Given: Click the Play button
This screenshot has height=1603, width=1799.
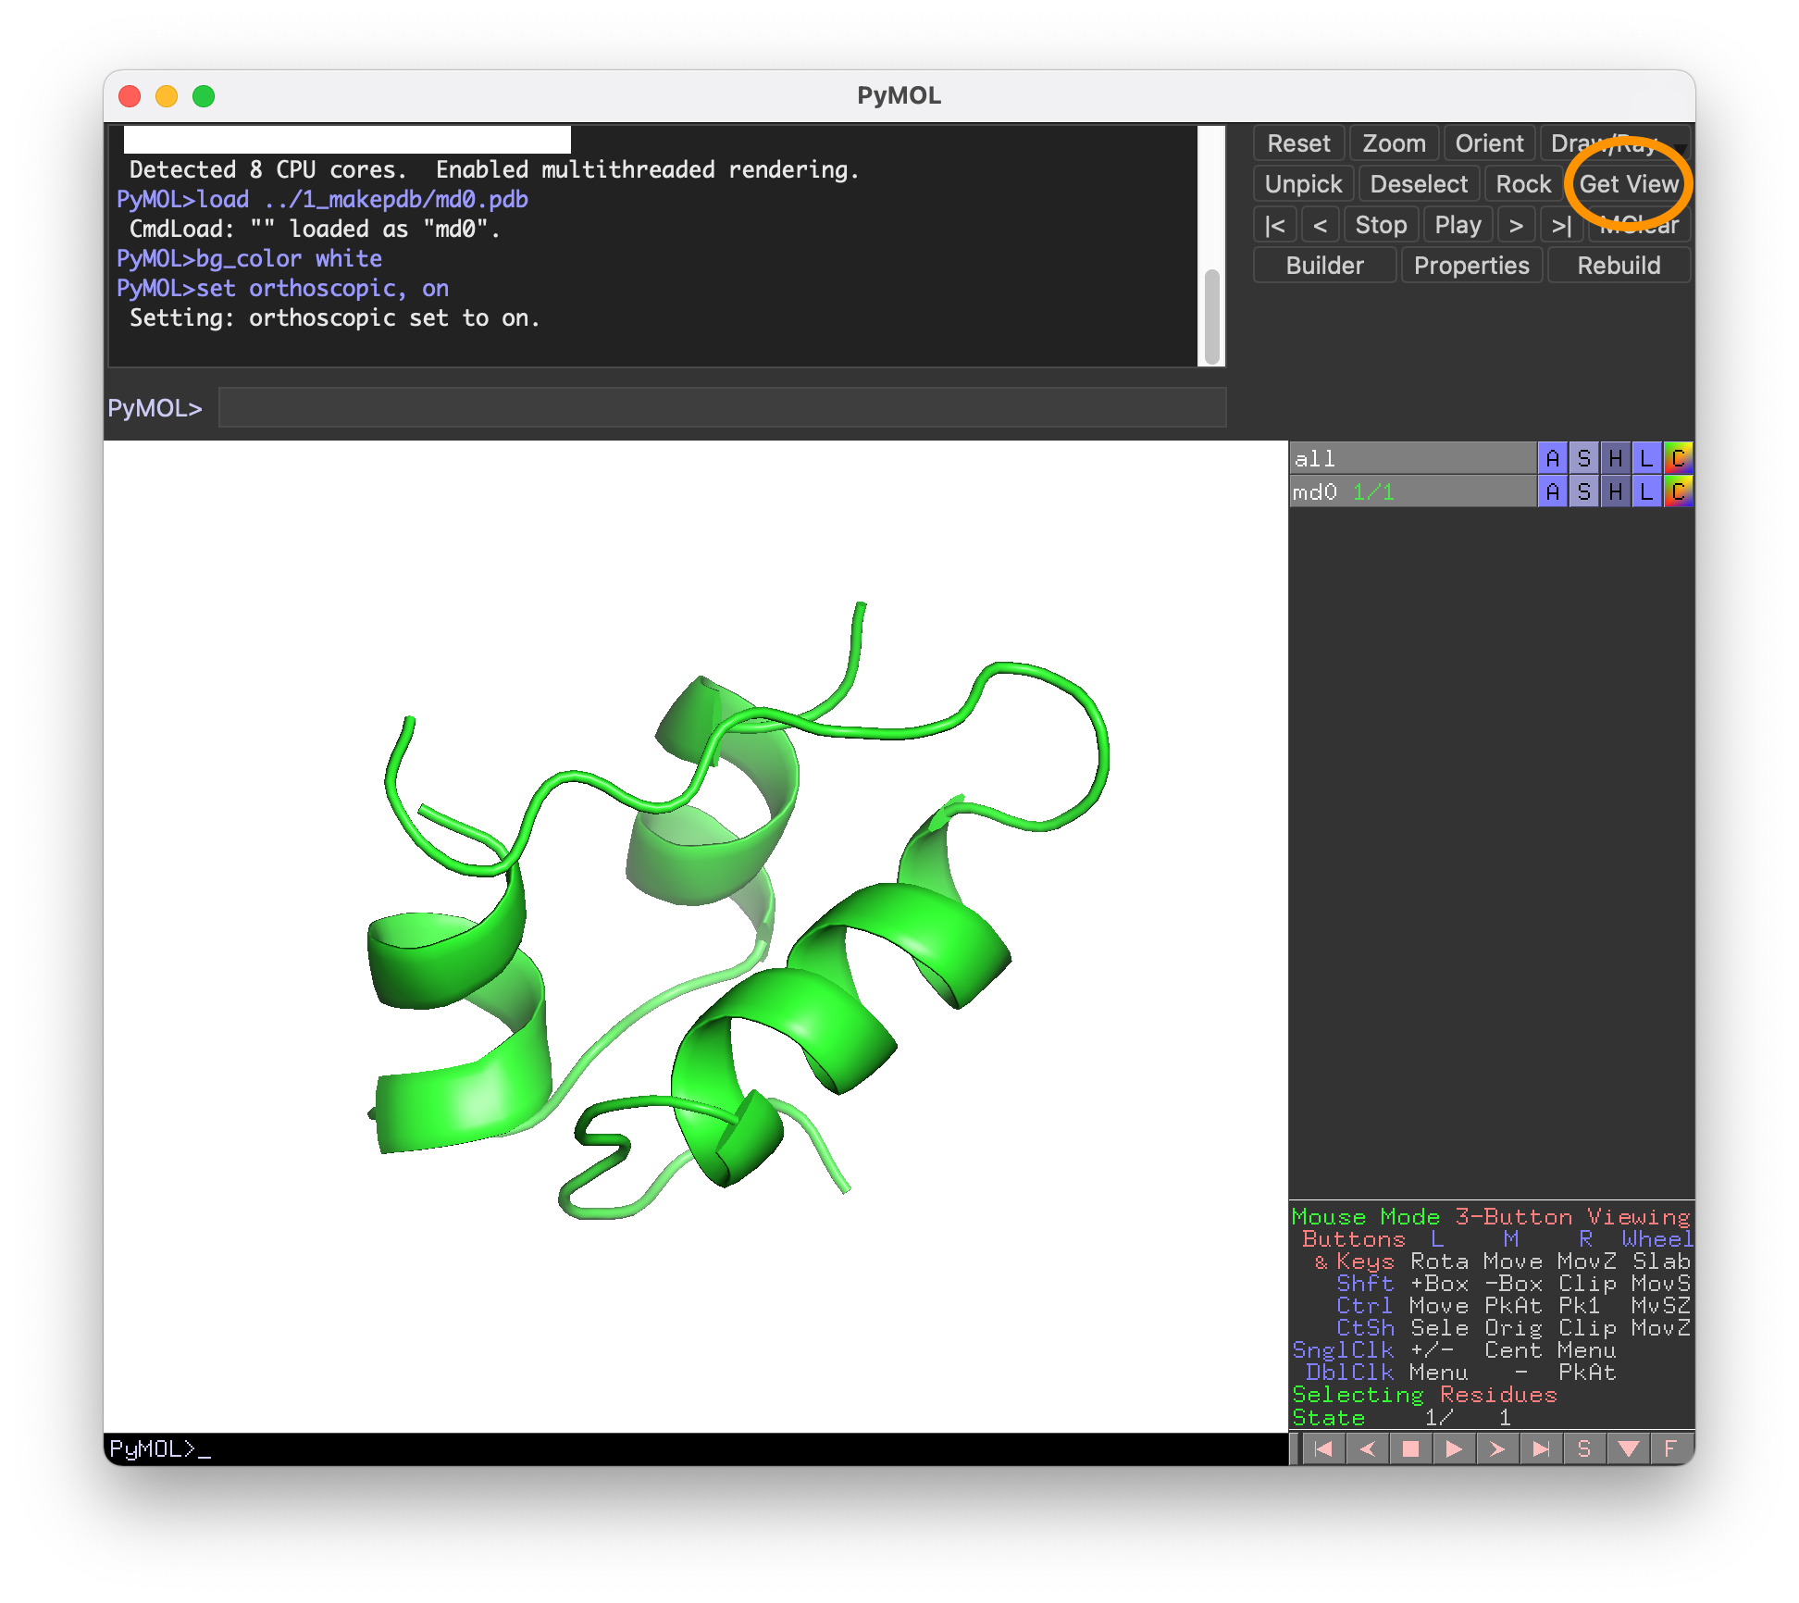Looking at the screenshot, I should pyautogui.click(x=1458, y=225).
